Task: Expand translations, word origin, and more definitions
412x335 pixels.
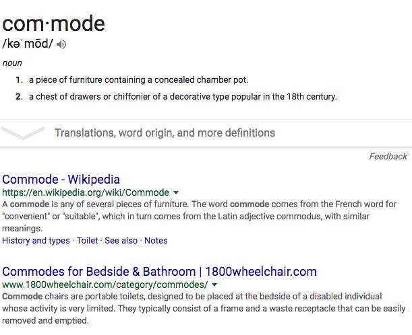Action: click(x=165, y=133)
